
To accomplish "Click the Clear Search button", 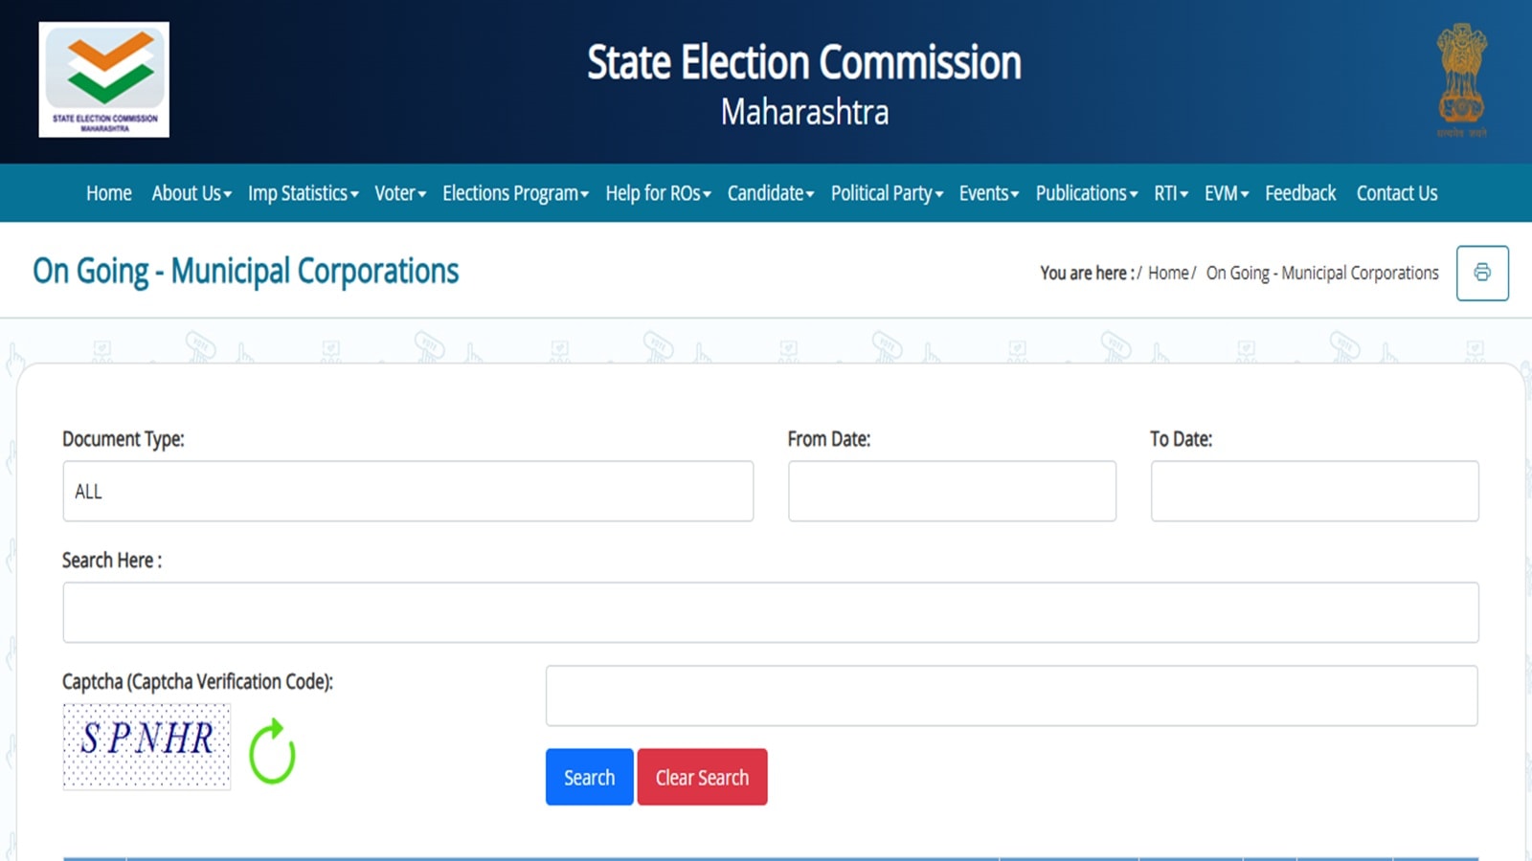I will pos(702,777).
